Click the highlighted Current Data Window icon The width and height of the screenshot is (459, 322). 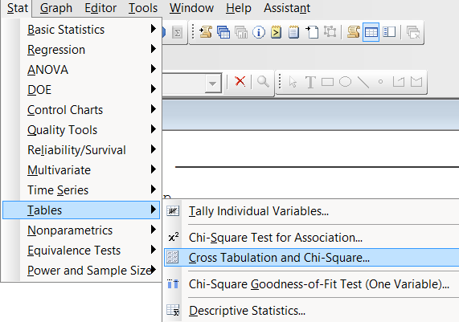[x=371, y=32]
